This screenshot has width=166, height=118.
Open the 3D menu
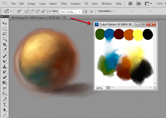point(86,4)
